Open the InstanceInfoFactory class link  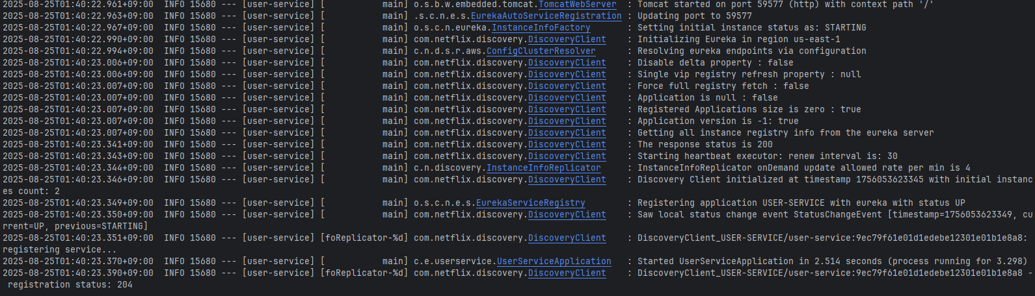tap(541, 28)
